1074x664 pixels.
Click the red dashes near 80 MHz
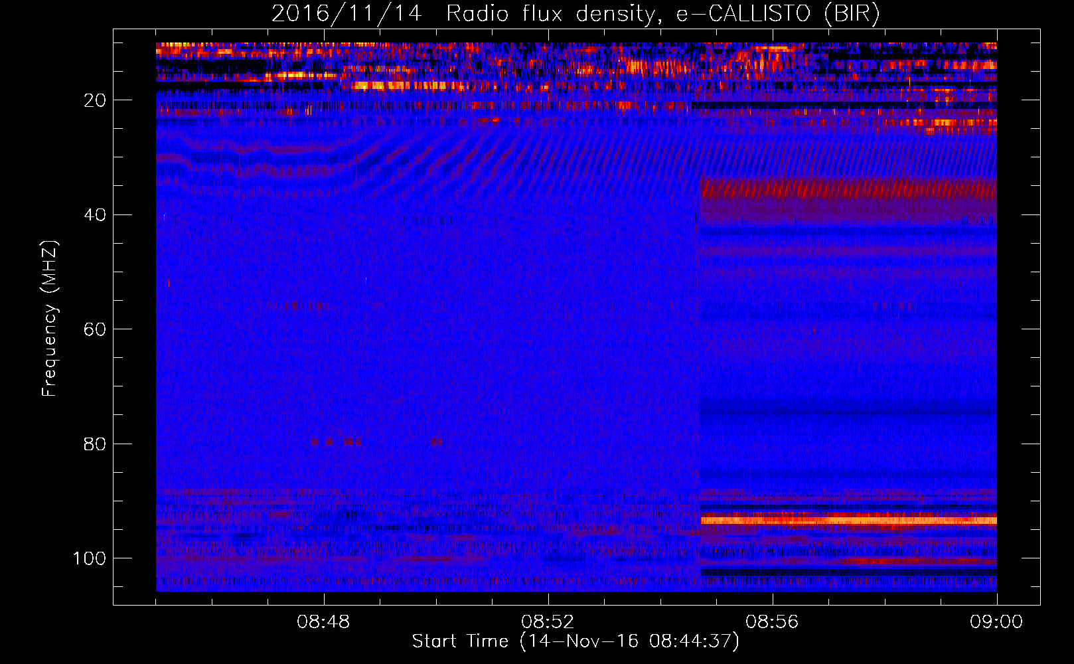tap(377, 441)
